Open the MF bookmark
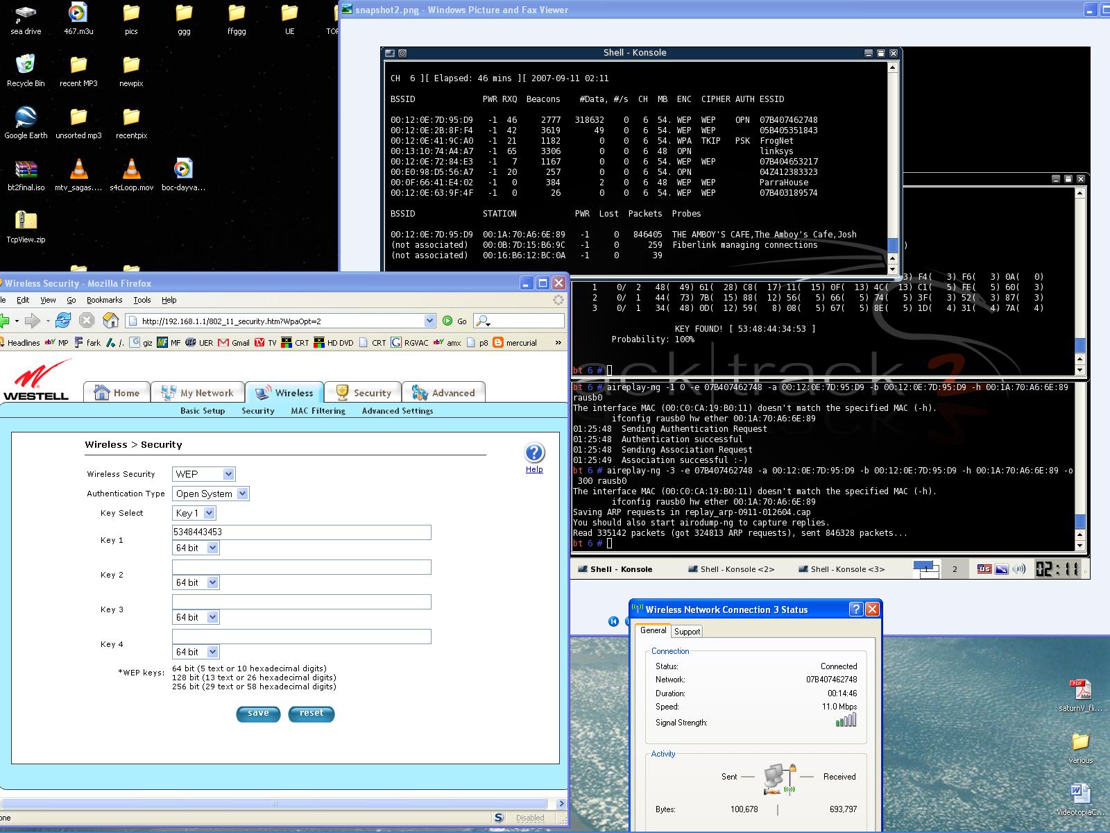This screenshot has width=1110, height=833. tap(169, 342)
